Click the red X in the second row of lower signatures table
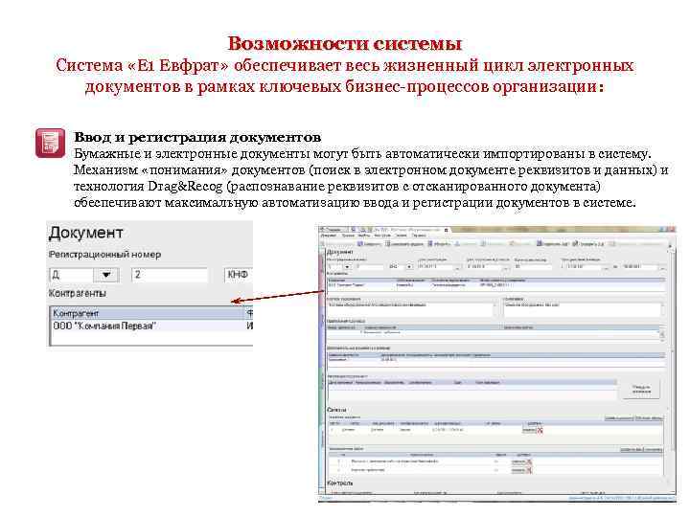Screen dimensions: 690x517 coord(529,470)
